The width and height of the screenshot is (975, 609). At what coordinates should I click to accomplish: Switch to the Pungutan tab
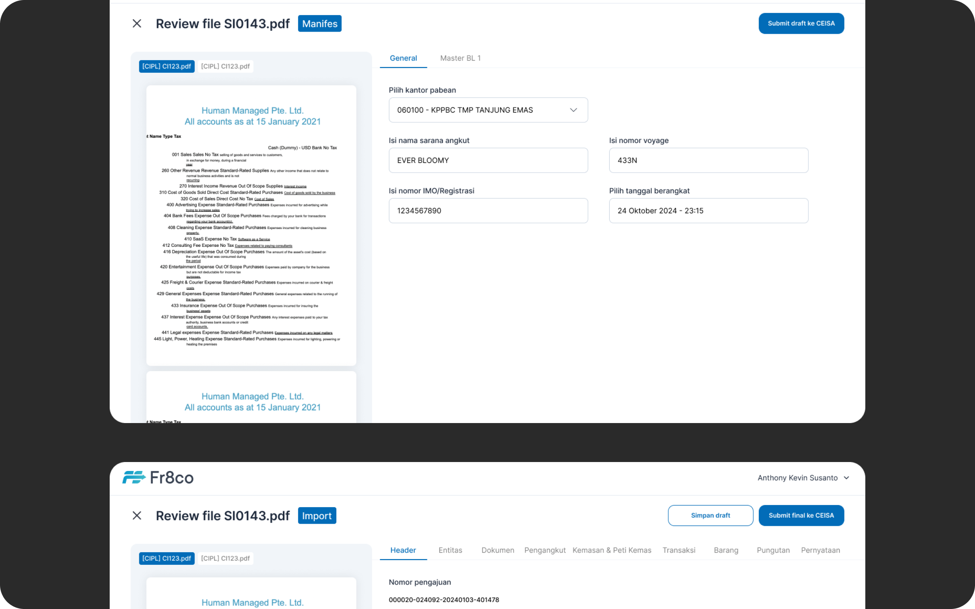[773, 550]
